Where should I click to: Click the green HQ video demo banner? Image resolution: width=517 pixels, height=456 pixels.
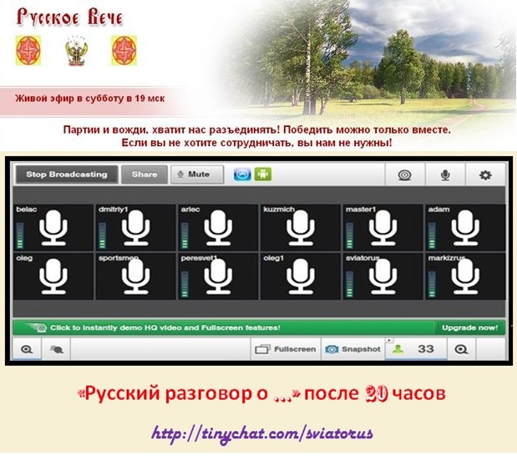tap(224, 328)
